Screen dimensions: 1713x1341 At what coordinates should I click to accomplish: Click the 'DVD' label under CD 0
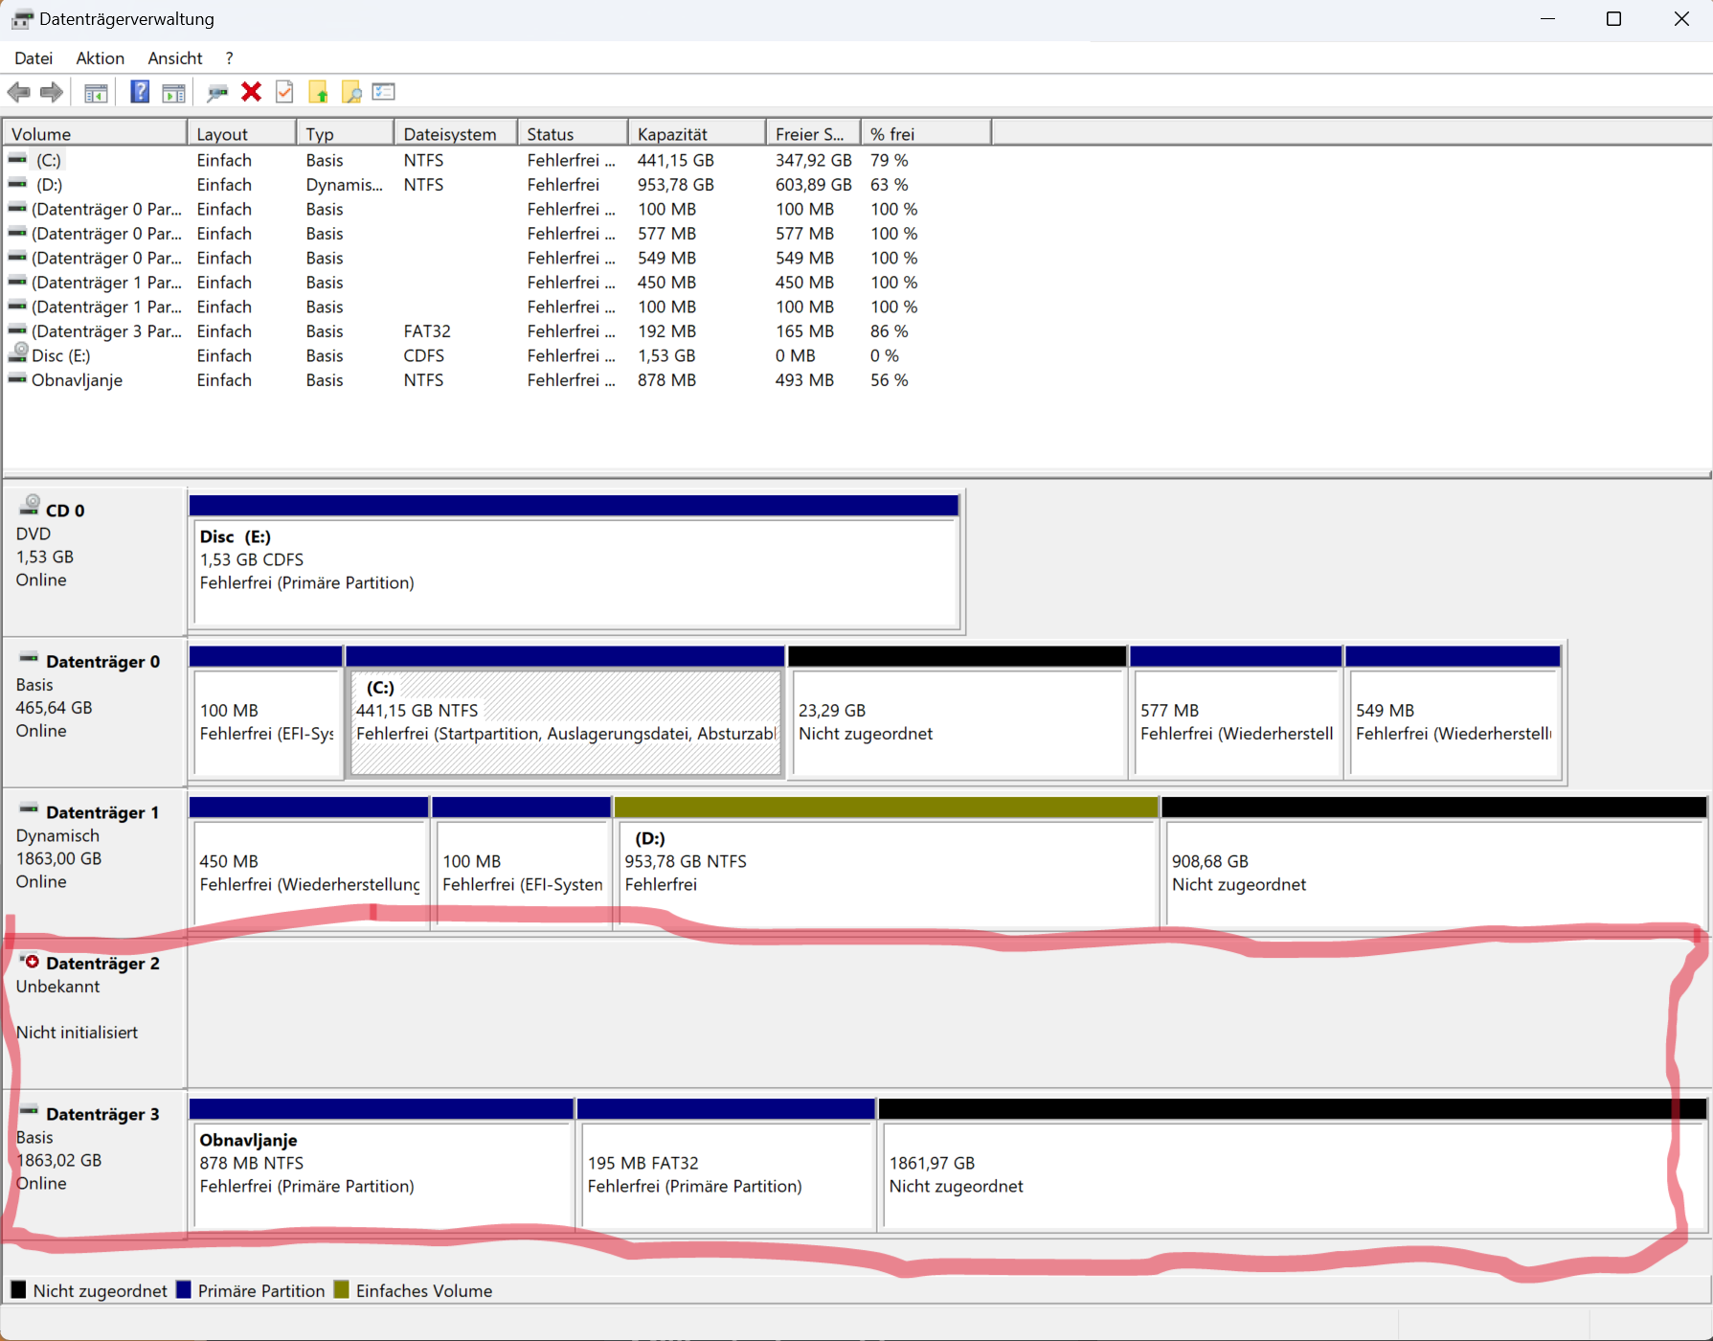pos(34,534)
